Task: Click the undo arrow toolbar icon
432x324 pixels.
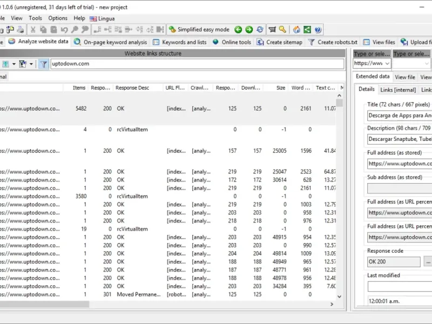Action: pyautogui.click(x=64, y=30)
